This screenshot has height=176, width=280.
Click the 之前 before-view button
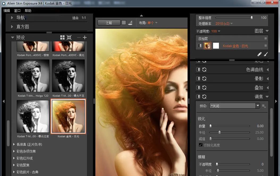[109, 23]
